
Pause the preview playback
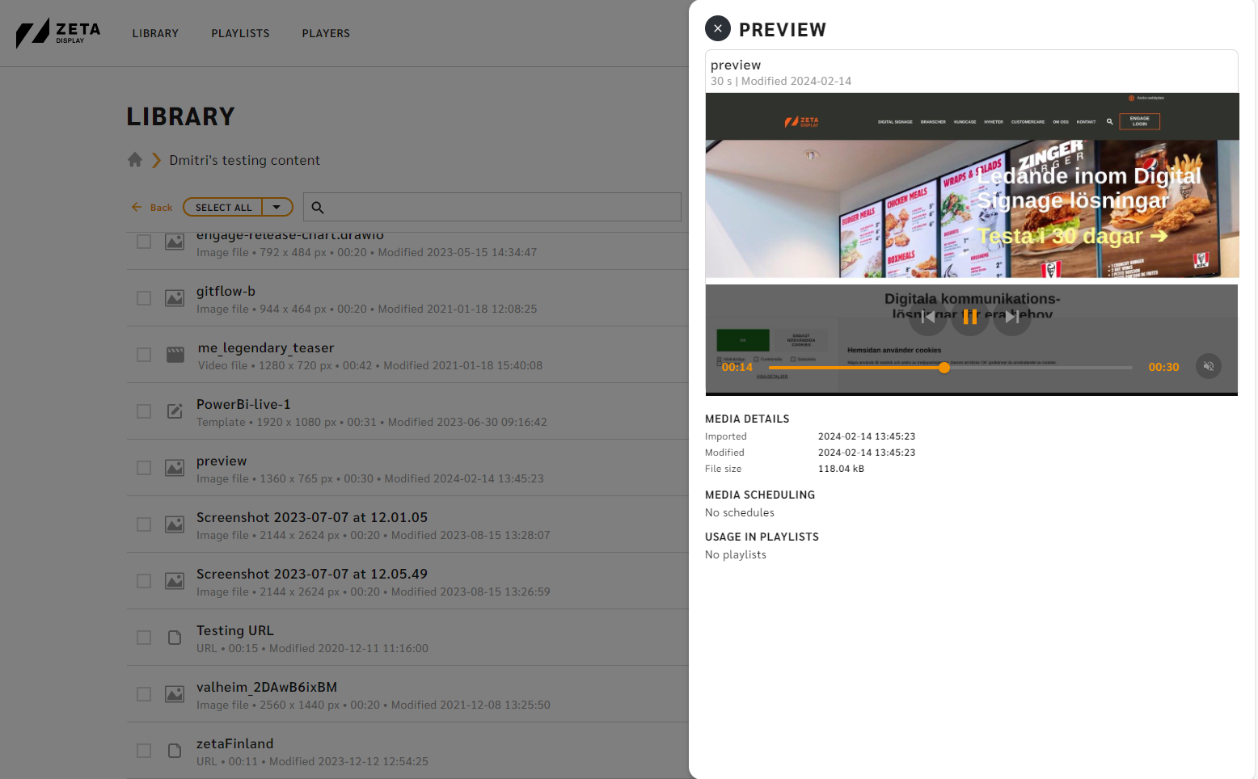click(970, 317)
